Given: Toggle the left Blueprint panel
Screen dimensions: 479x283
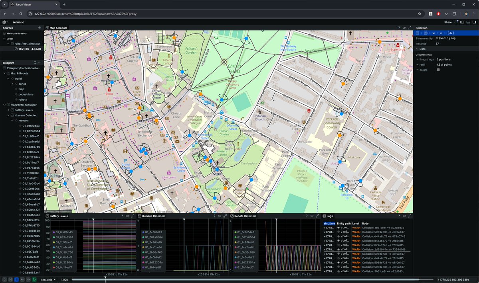Looking at the screenshot, I should pos(462,22).
